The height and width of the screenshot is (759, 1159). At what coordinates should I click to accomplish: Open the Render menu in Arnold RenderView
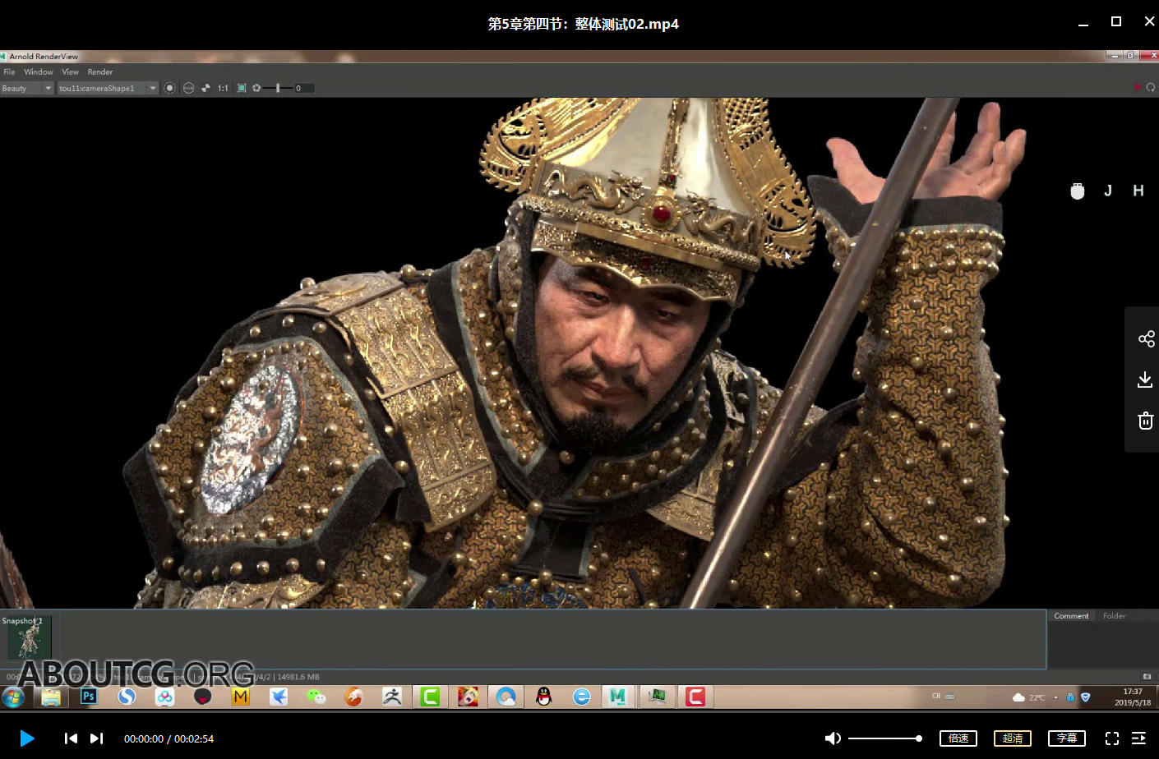(99, 72)
